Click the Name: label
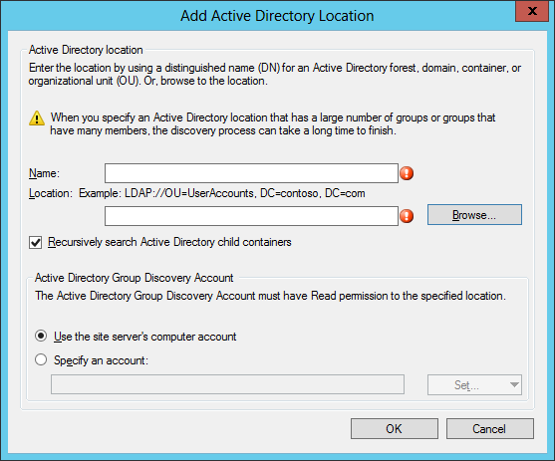This screenshot has height=461, width=555. 44,173
